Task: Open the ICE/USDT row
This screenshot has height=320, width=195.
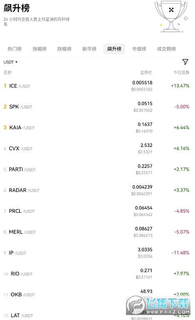Action: pos(97,86)
